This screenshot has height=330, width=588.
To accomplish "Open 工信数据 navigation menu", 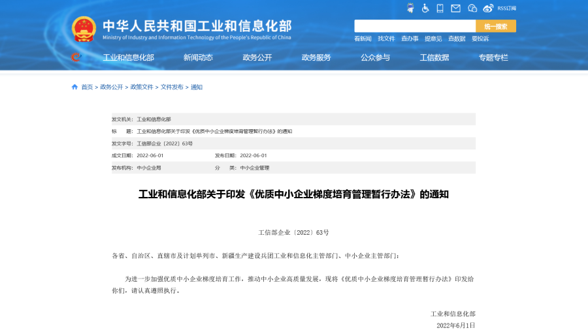I will (x=434, y=57).
